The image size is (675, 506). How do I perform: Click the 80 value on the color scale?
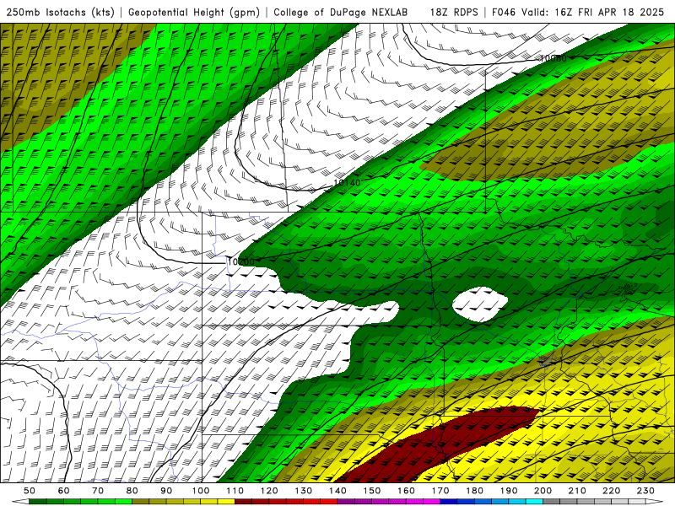(132, 491)
